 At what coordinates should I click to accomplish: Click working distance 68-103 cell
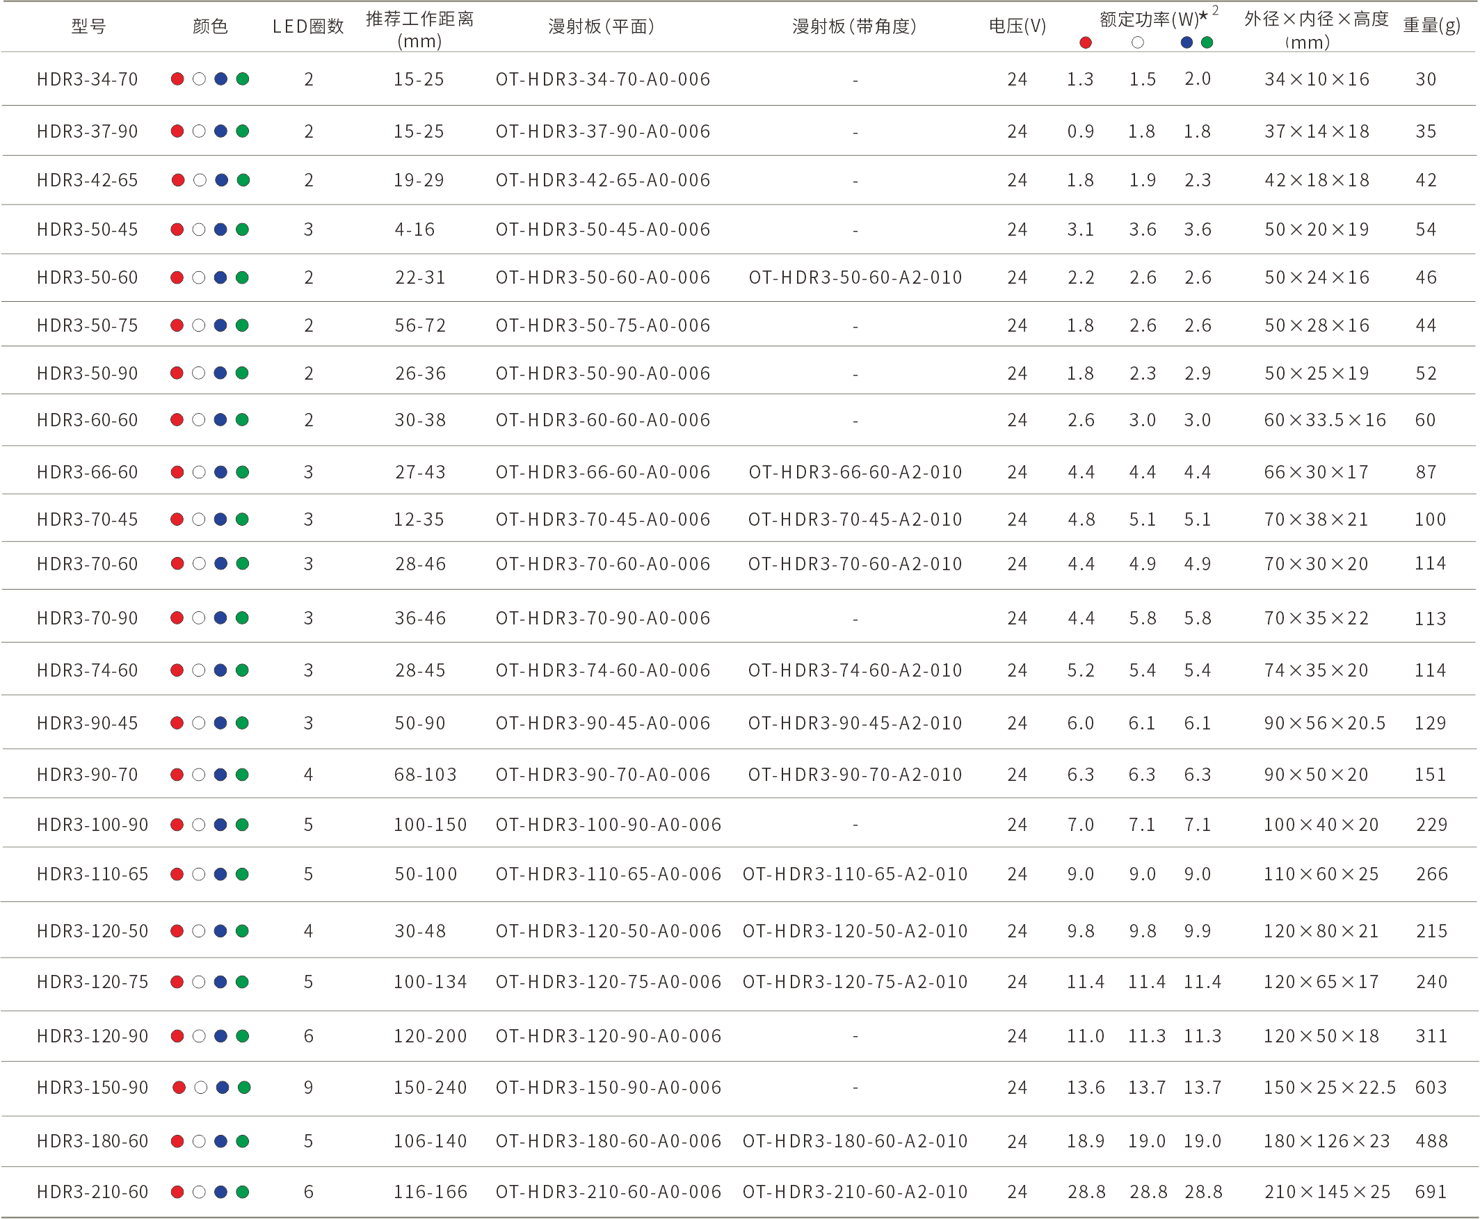425,775
